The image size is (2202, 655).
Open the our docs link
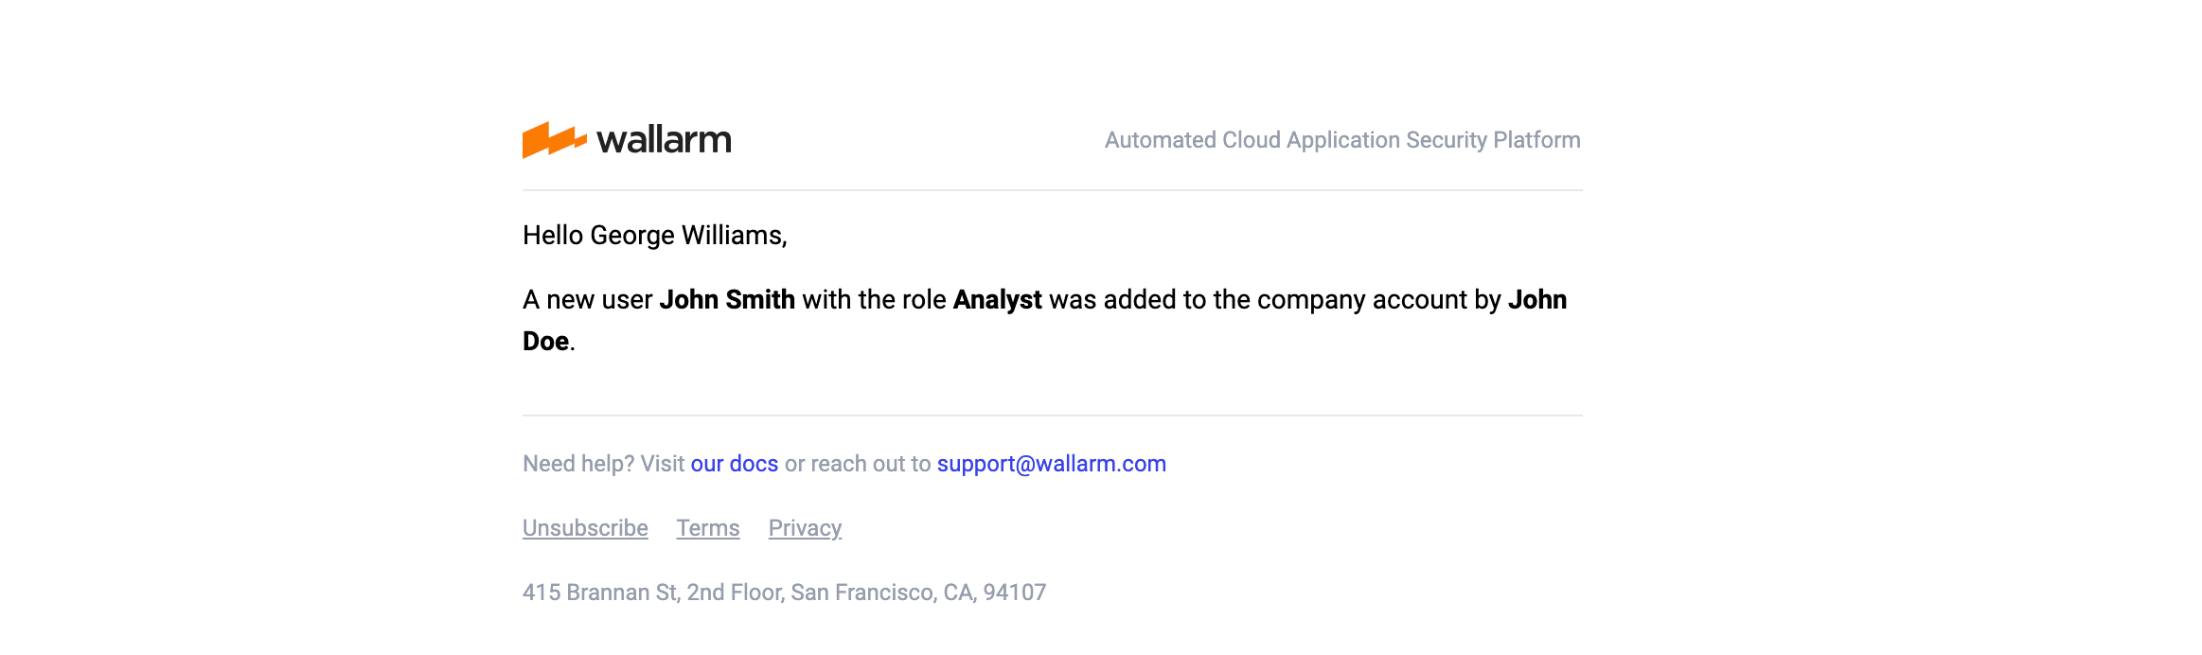click(x=734, y=464)
